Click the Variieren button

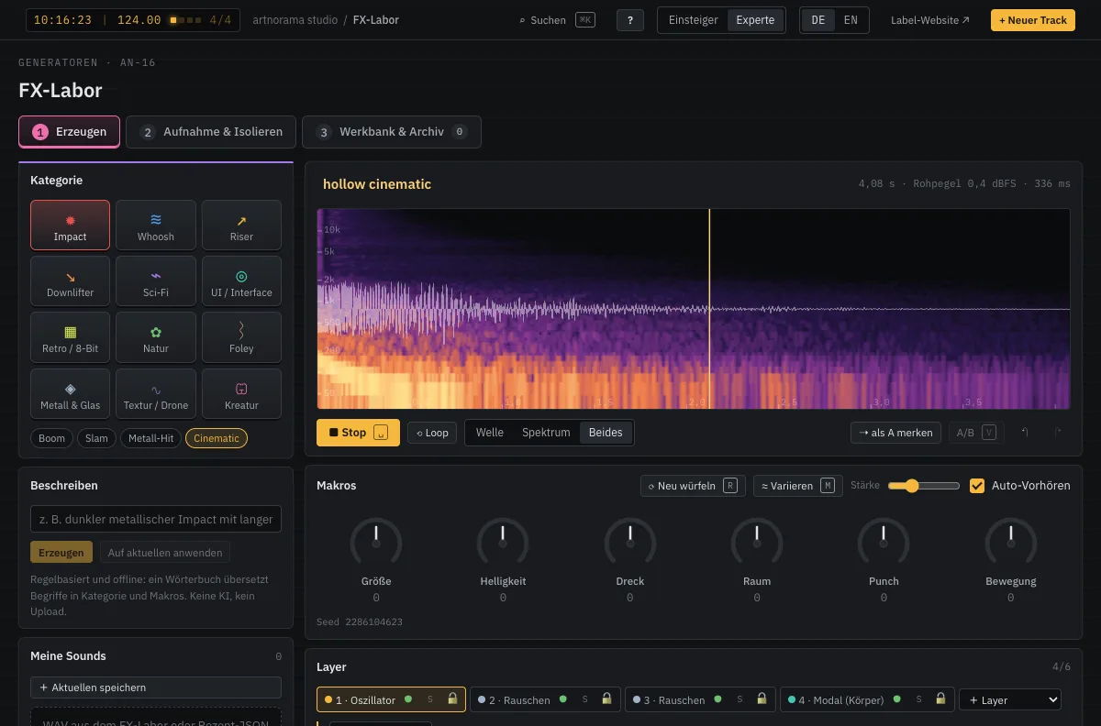click(796, 486)
